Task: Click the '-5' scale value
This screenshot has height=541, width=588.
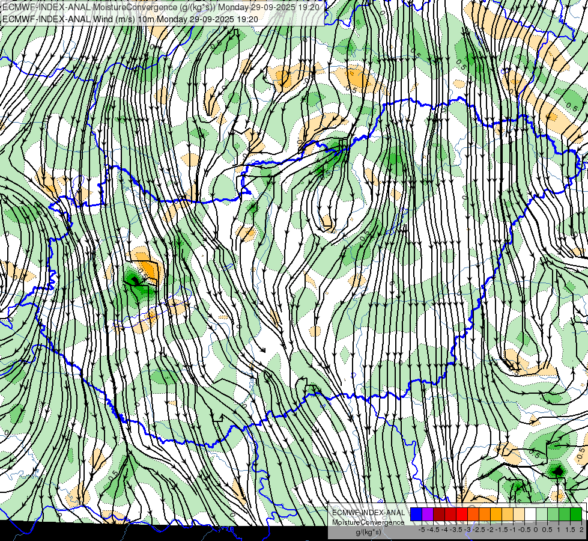Action: point(422,530)
